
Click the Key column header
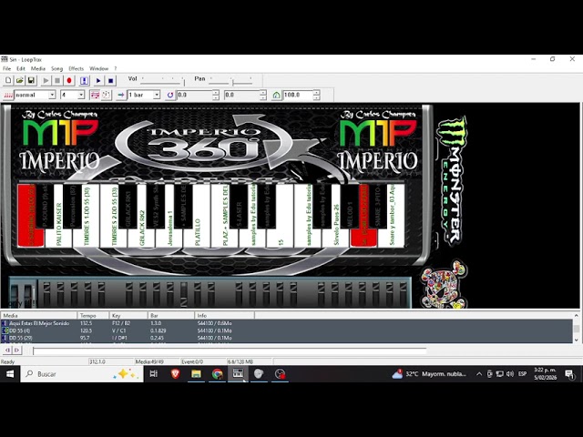(x=128, y=316)
